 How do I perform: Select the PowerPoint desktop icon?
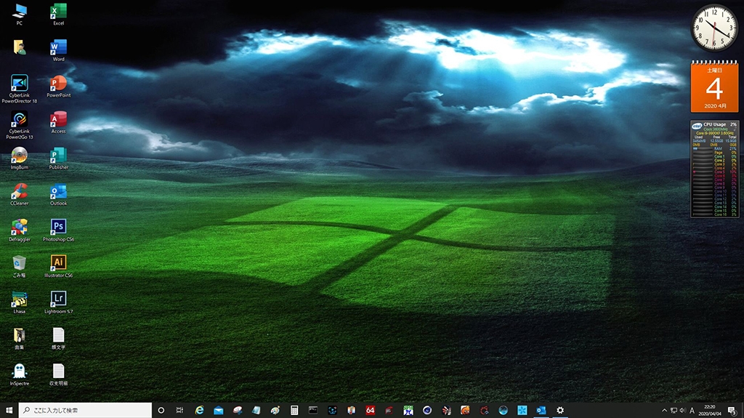[58, 86]
